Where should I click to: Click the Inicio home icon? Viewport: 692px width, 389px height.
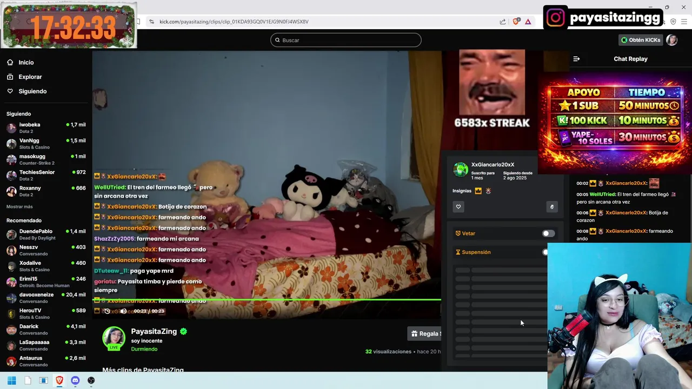(10, 63)
